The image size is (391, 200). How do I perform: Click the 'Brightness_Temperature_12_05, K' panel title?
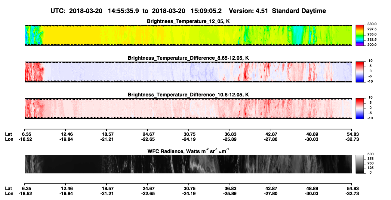click(188, 21)
